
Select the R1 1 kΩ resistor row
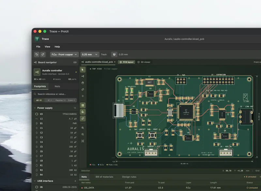click(x=55, y=165)
